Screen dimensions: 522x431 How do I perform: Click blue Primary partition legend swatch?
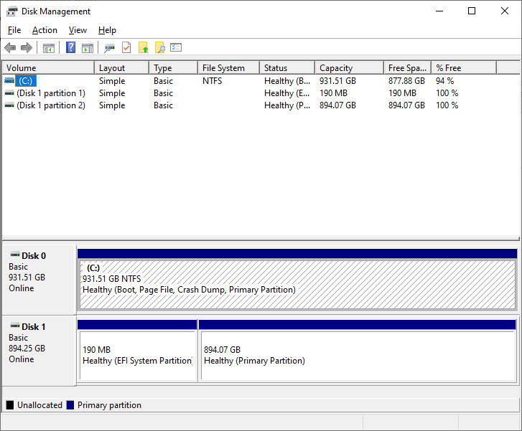pos(70,405)
